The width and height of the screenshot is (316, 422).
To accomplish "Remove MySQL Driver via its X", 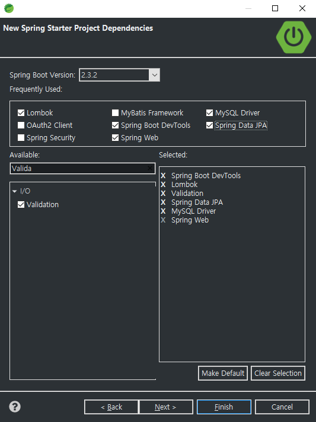I will (x=163, y=211).
